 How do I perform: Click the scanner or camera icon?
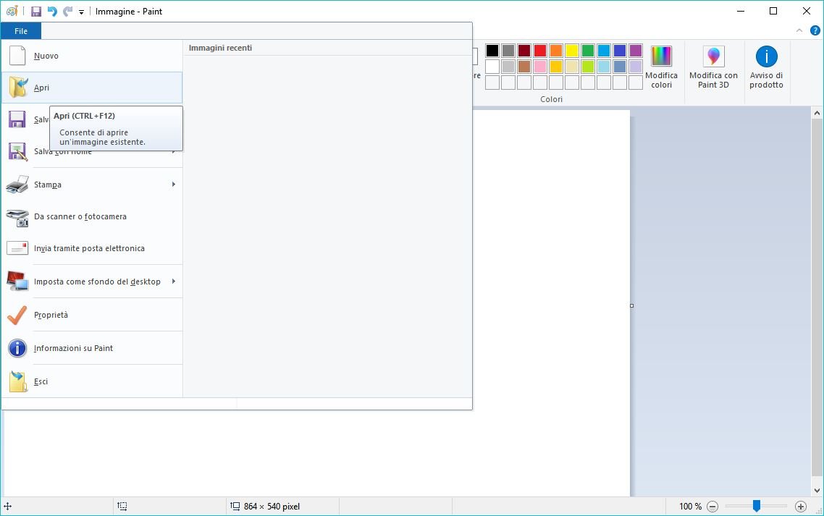(x=17, y=216)
